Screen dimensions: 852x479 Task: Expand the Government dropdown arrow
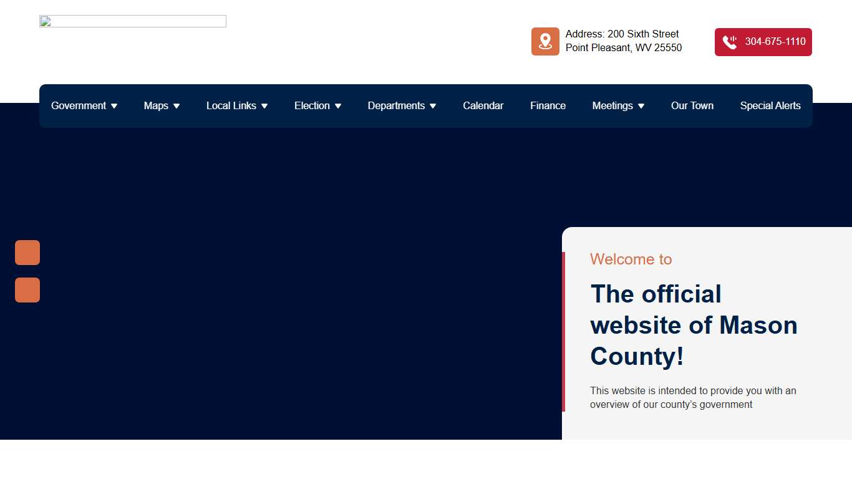coord(114,106)
